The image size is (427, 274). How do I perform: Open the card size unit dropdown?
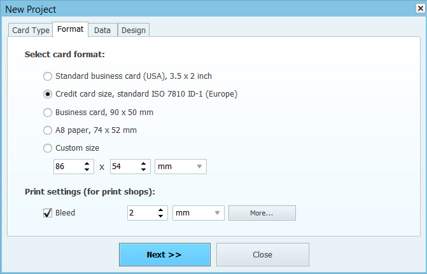tap(181, 167)
